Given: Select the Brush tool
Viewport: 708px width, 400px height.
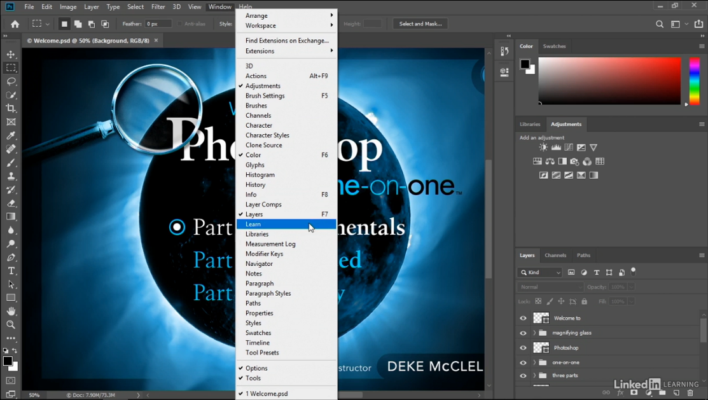Looking at the screenshot, I should click(x=11, y=163).
